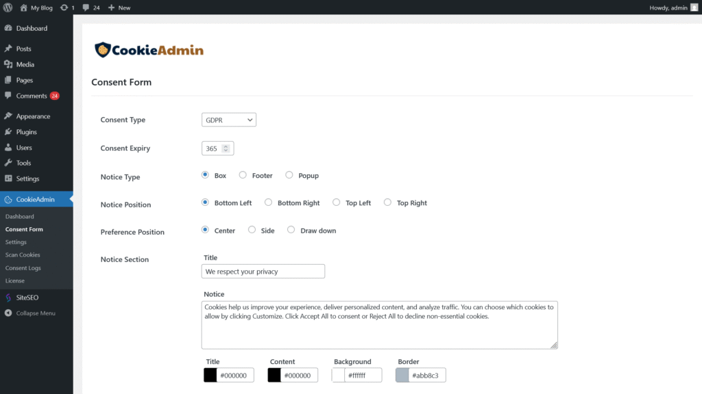
Task: Open the updates icon showing 1
Action: tap(64, 8)
